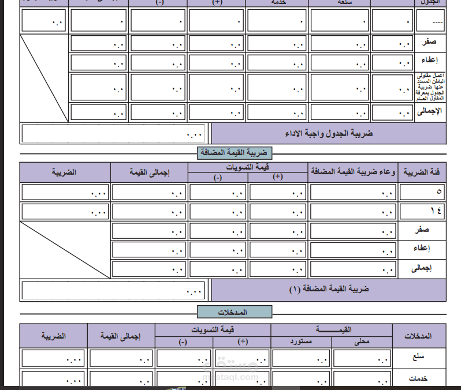
Task: Click the الضريبة field in the سلع row
Action: 53,358
